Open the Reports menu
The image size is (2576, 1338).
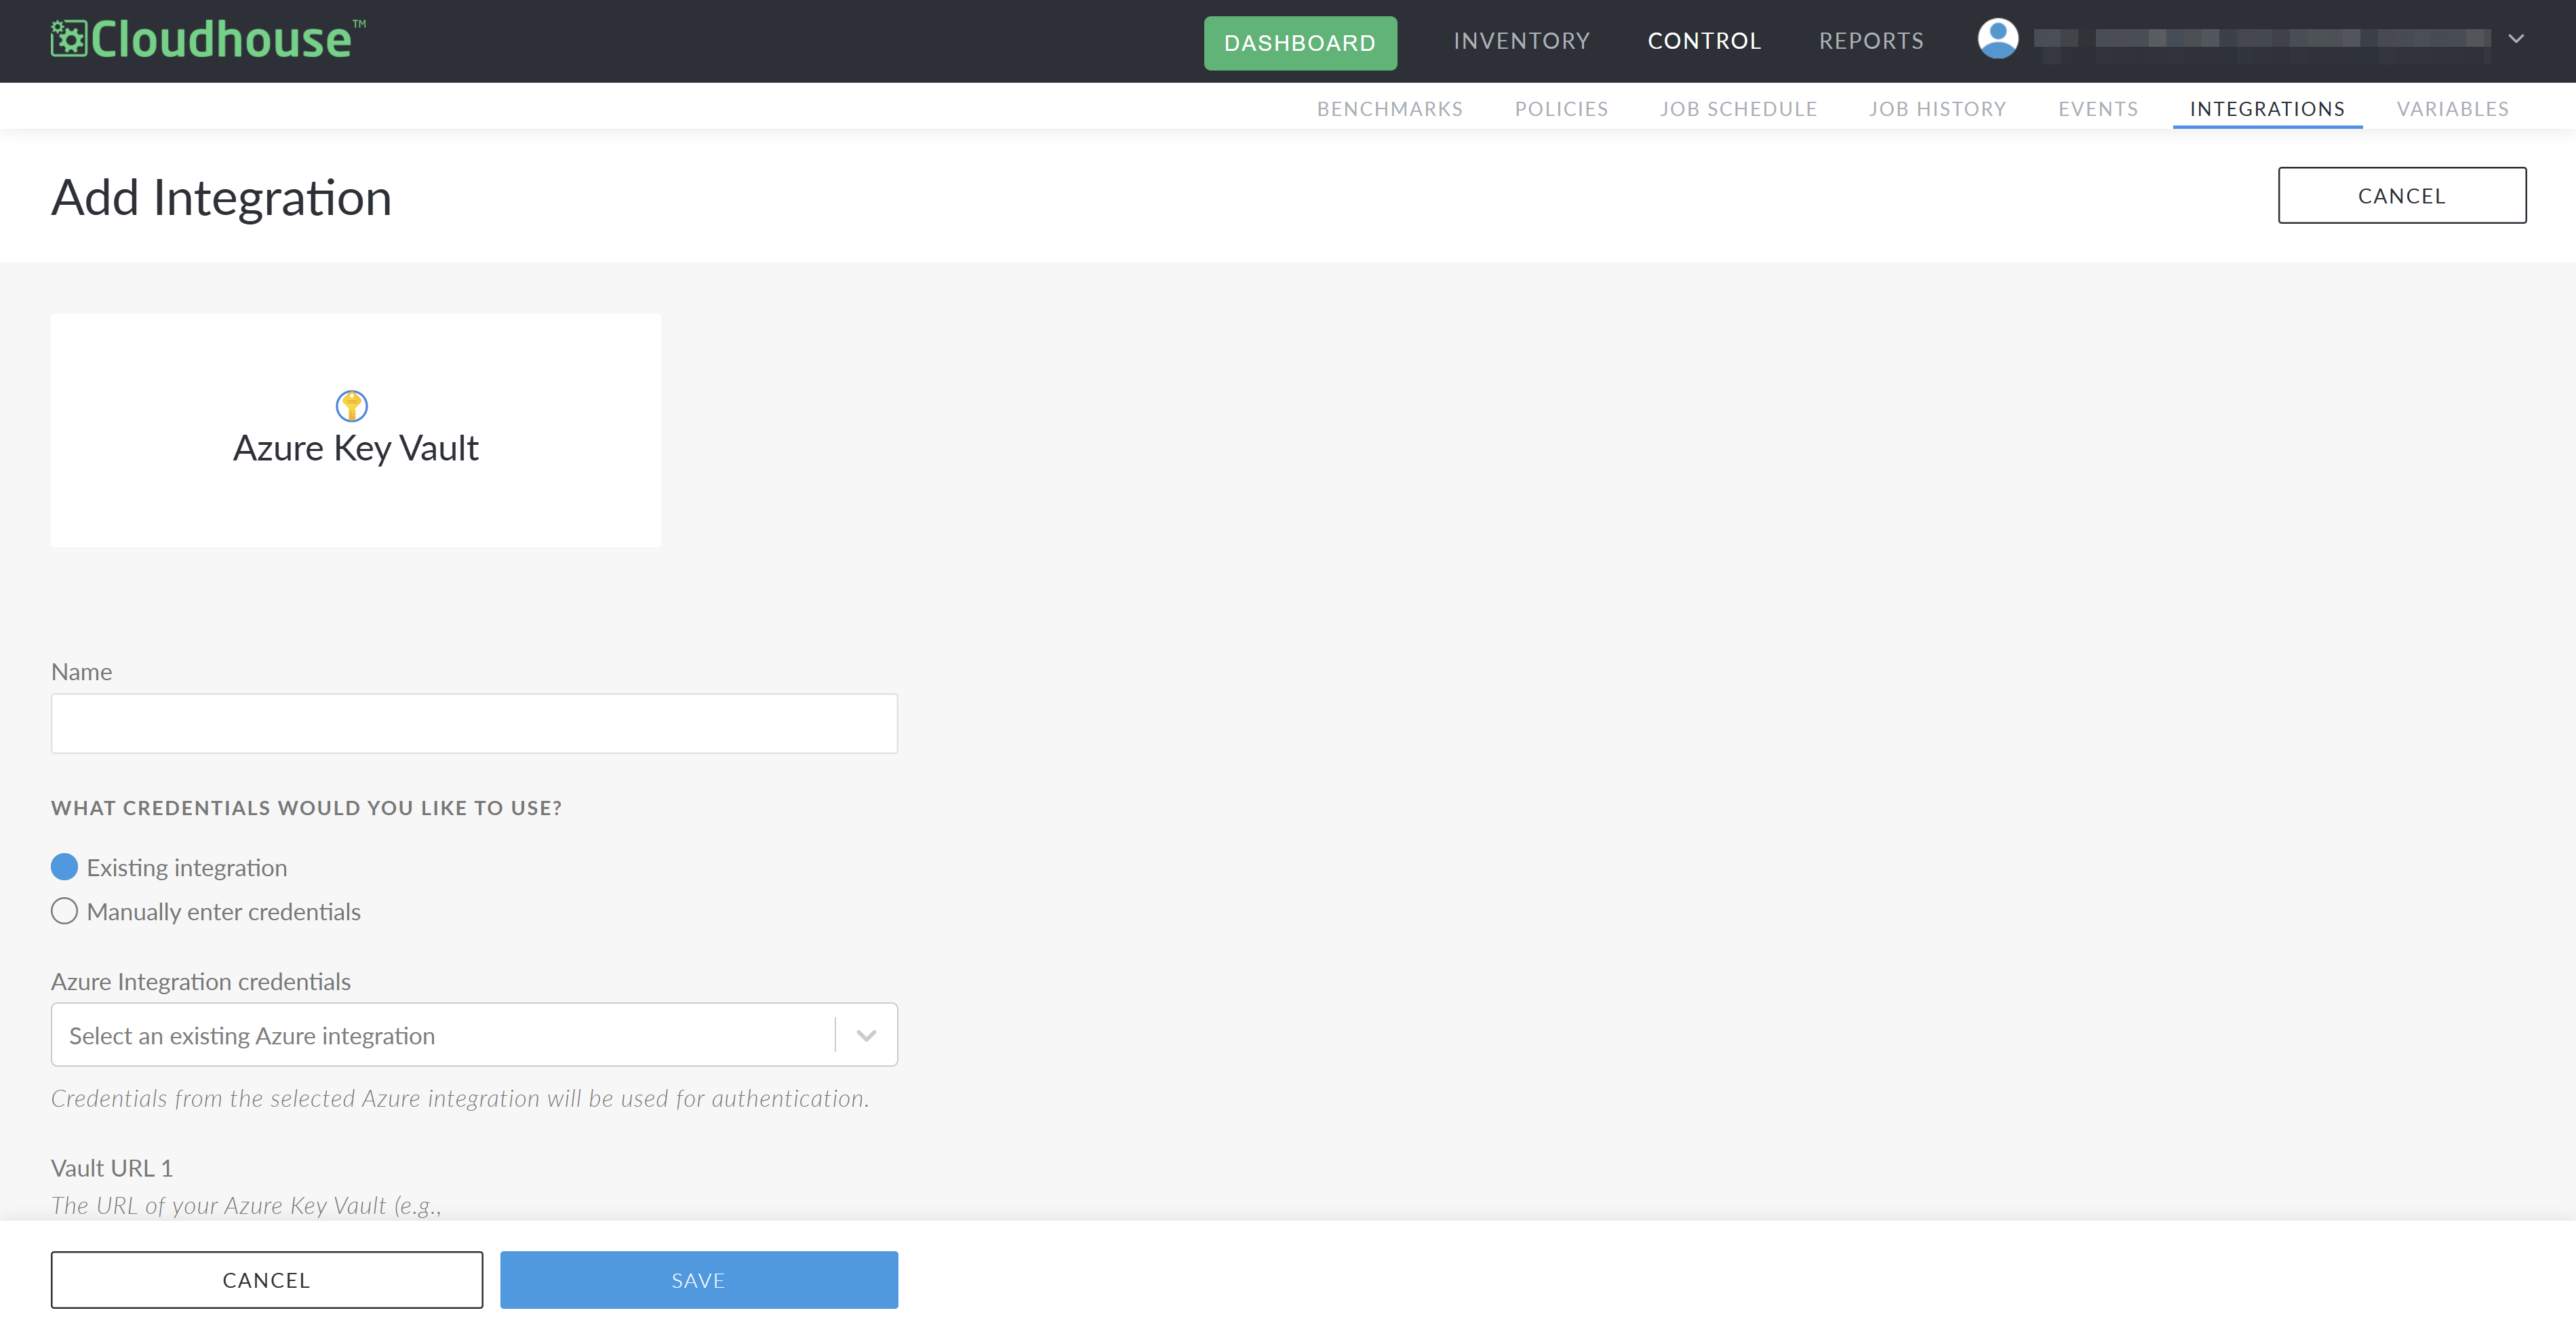click(1871, 41)
